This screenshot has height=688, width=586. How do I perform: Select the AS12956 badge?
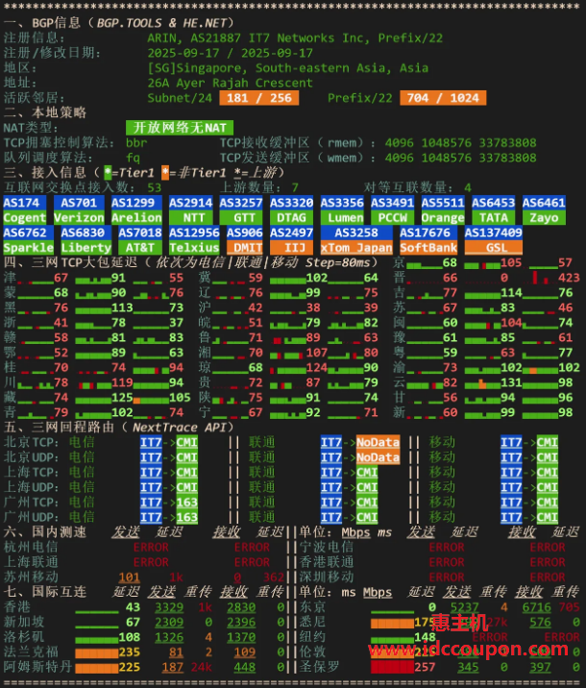click(x=194, y=233)
